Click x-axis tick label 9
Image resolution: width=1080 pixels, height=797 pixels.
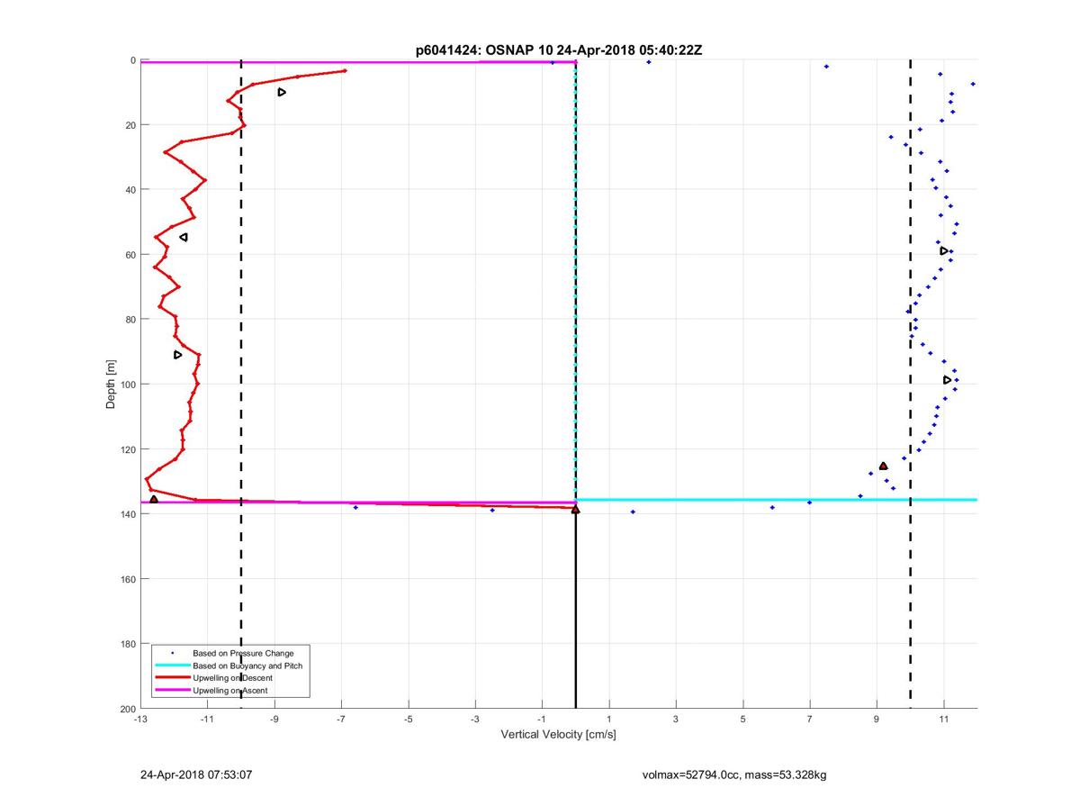click(x=877, y=720)
